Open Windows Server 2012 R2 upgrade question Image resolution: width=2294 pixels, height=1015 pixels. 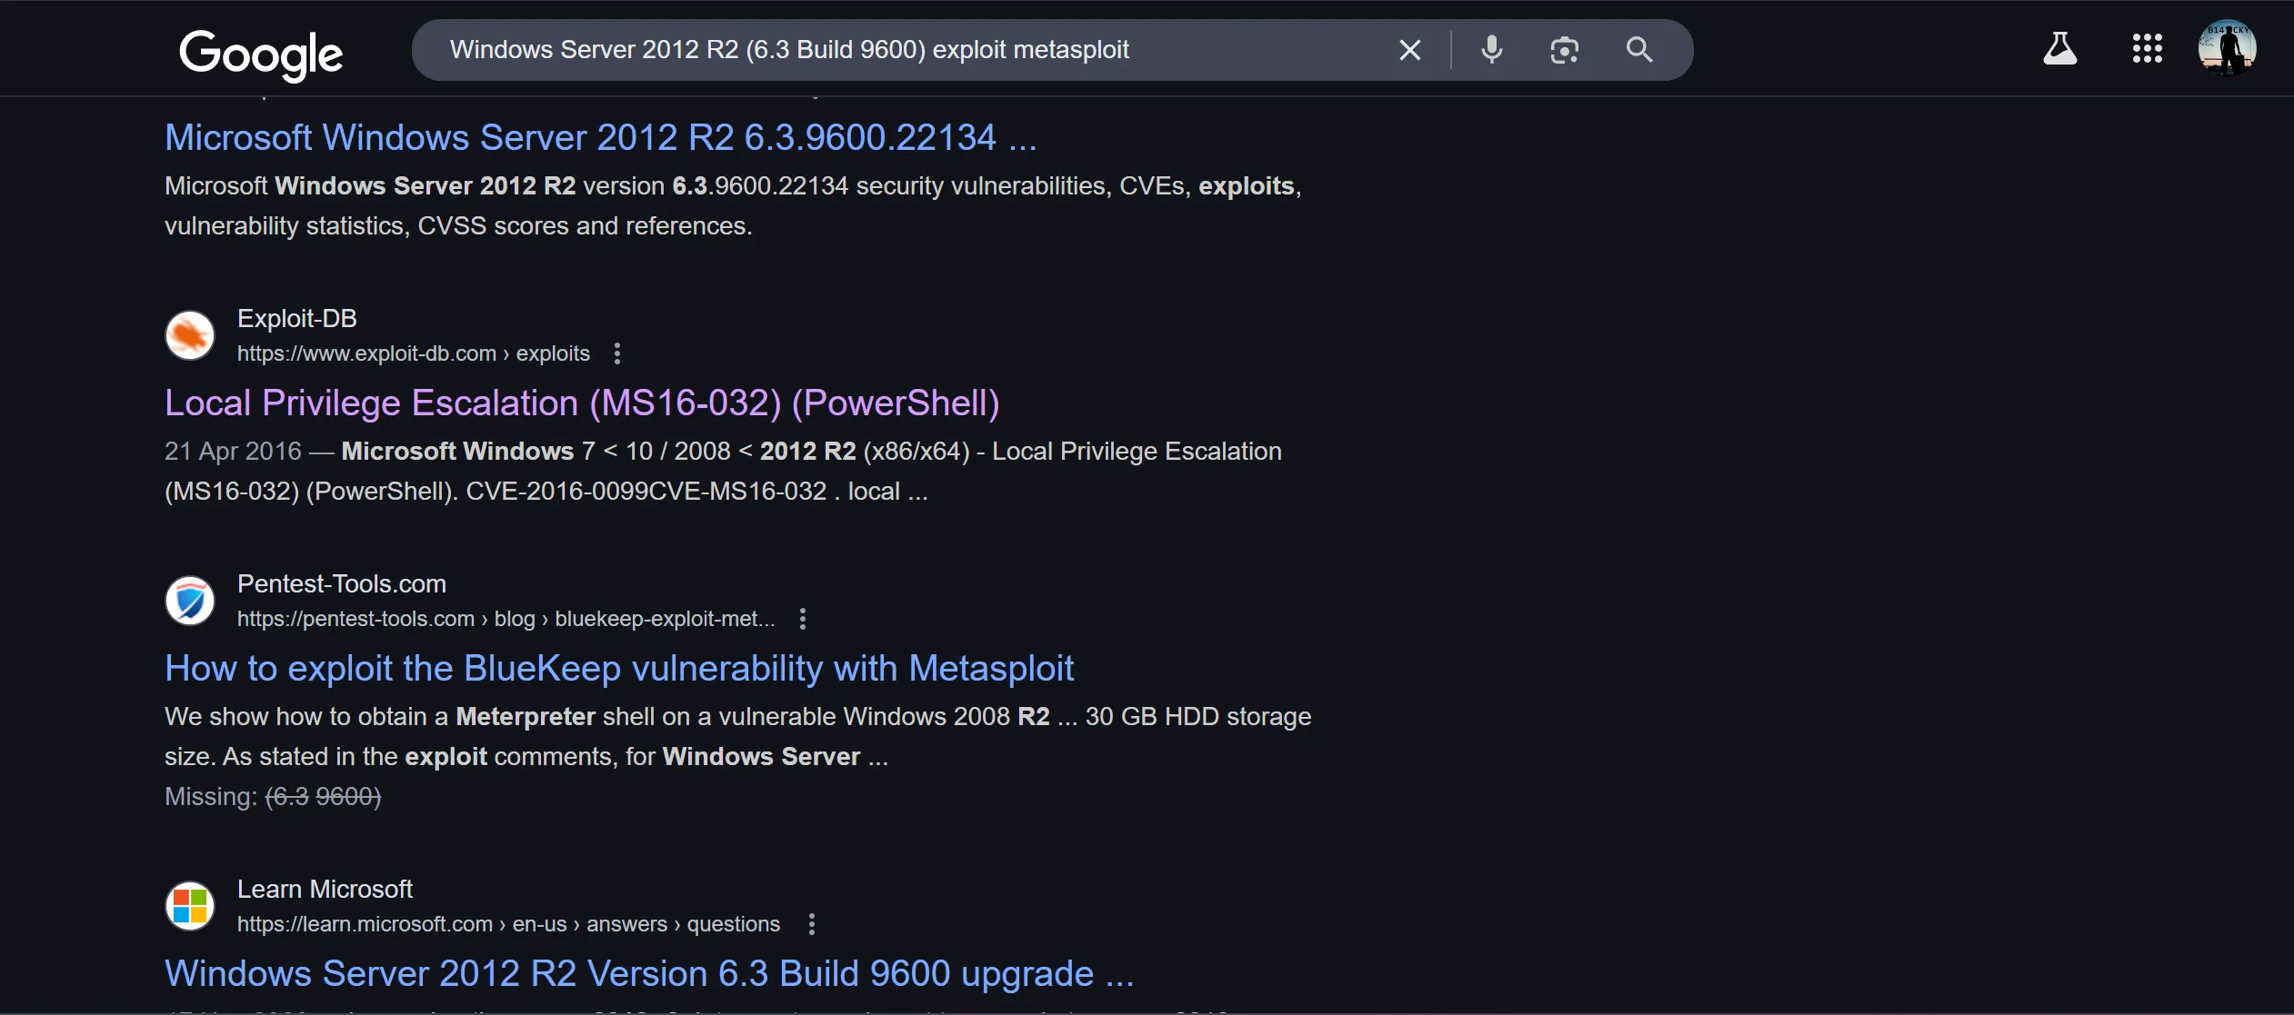(x=648, y=974)
